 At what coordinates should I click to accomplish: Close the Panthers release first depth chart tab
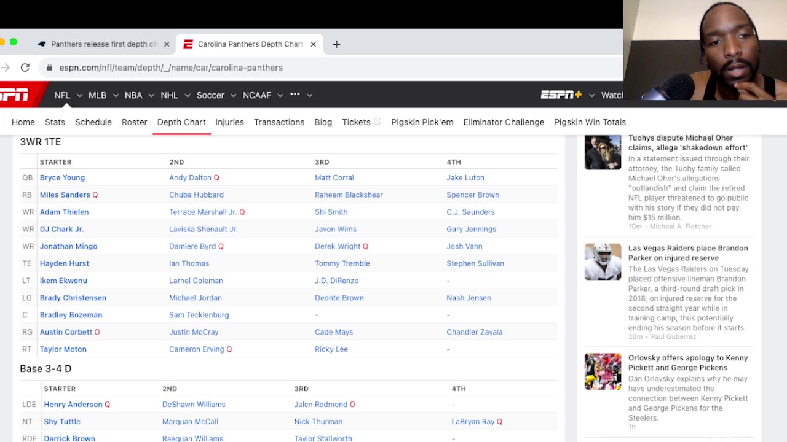tap(167, 44)
